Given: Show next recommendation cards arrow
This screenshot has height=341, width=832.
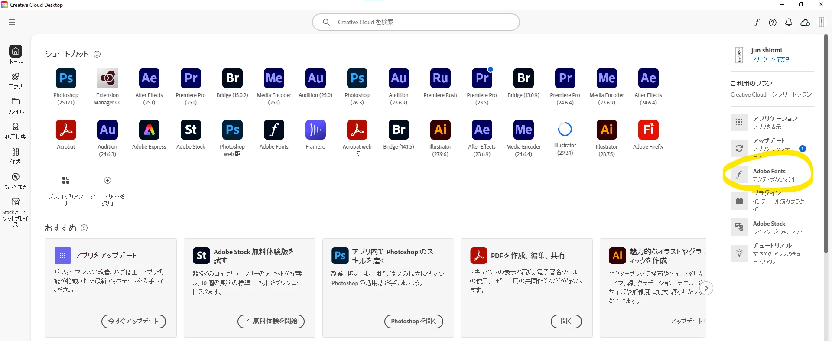Looking at the screenshot, I should (706, 288).
